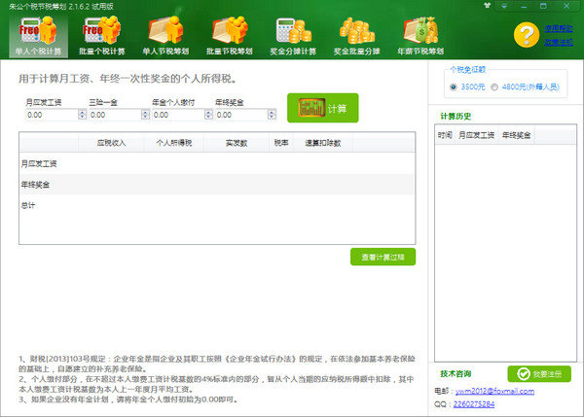Click the 年终奖金 field spinner arrows
This screenshot has height=417, width=584.
[x=273, y=115]
